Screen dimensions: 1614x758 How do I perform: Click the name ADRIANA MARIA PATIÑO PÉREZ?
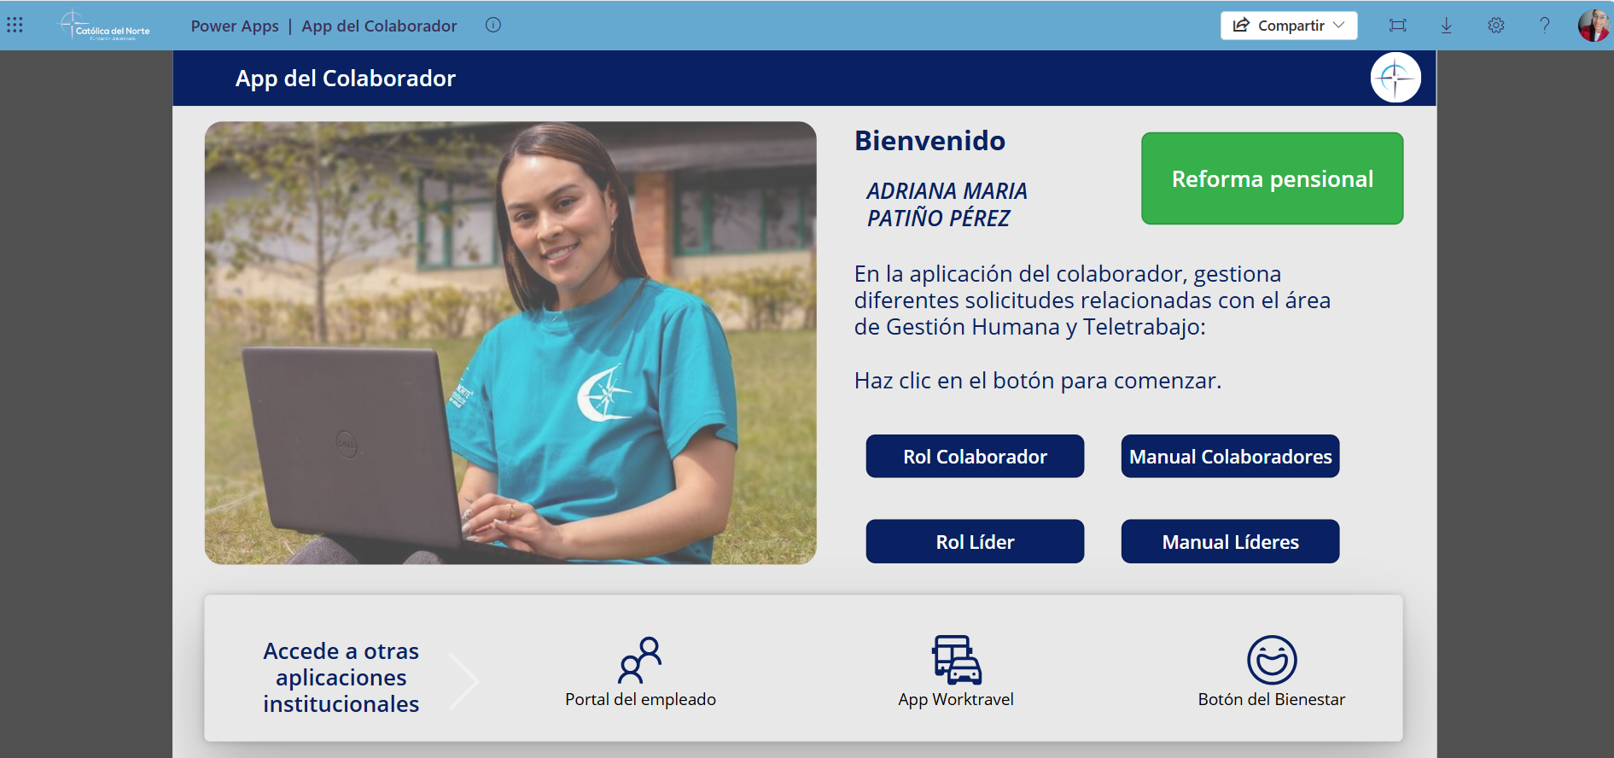click(x=947, y=204)
